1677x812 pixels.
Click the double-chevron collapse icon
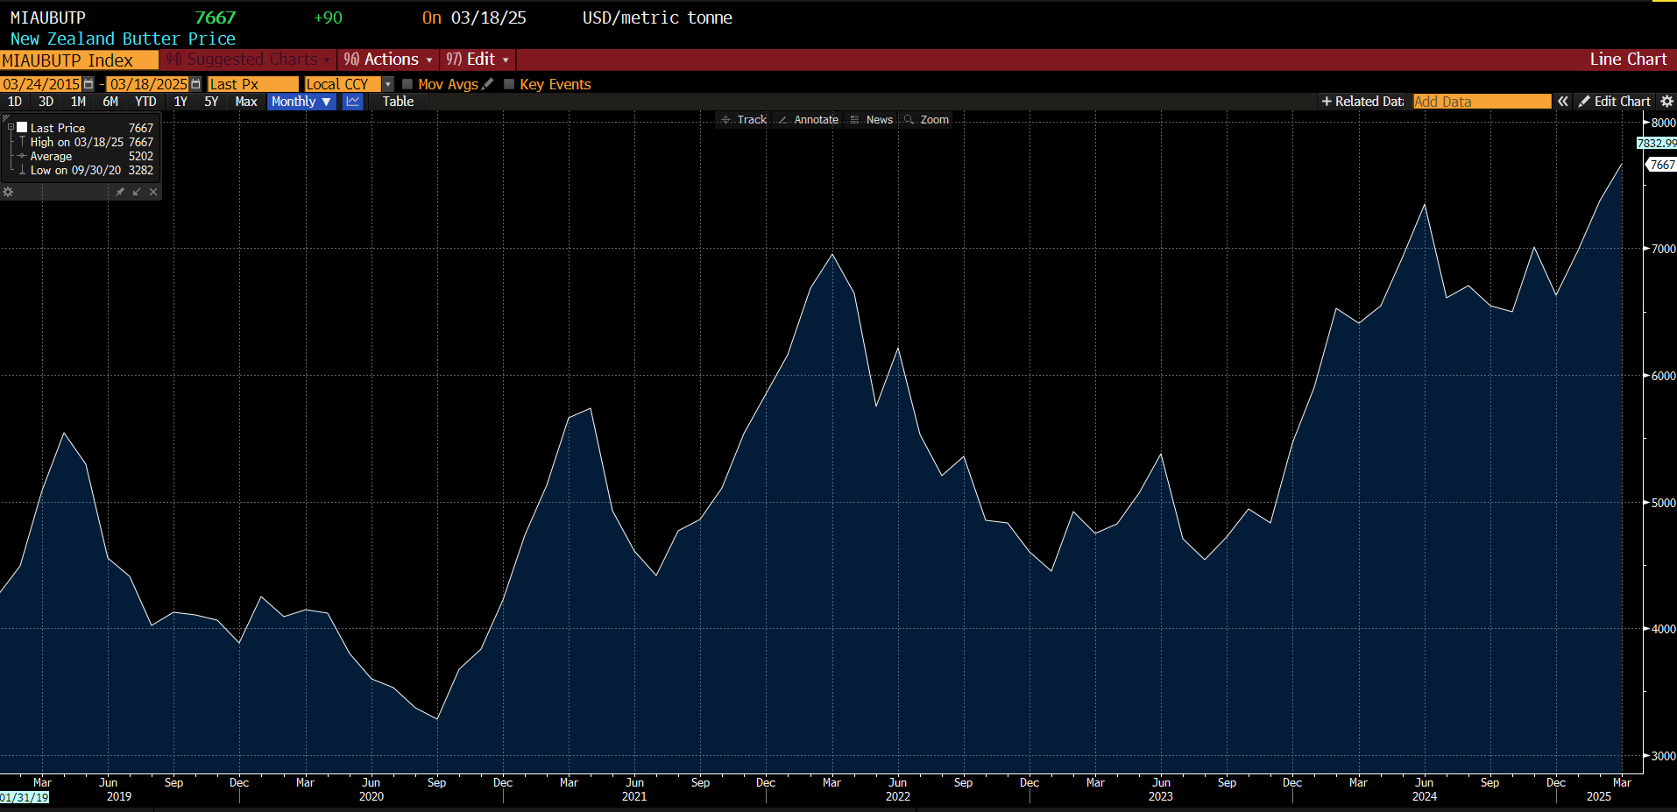pos(1562,102)
